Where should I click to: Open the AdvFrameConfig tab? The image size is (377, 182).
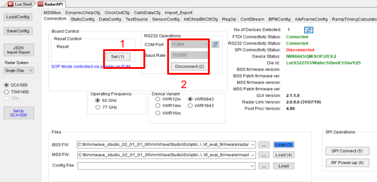(x=311, y=19)
